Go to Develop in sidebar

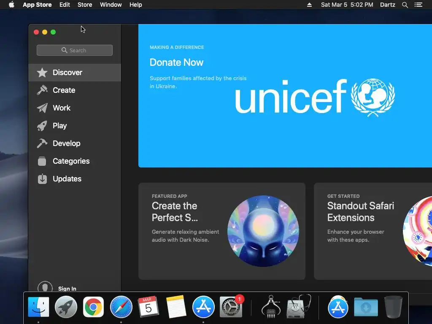[x=75, y=143]
